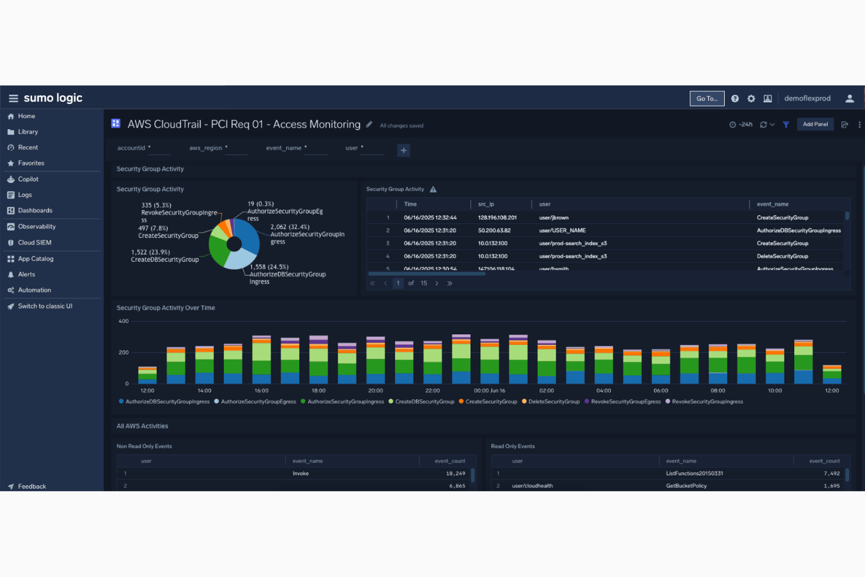Open the App Catalog
The height and width of the screenshot is (577, 865).
click(37, 258)
